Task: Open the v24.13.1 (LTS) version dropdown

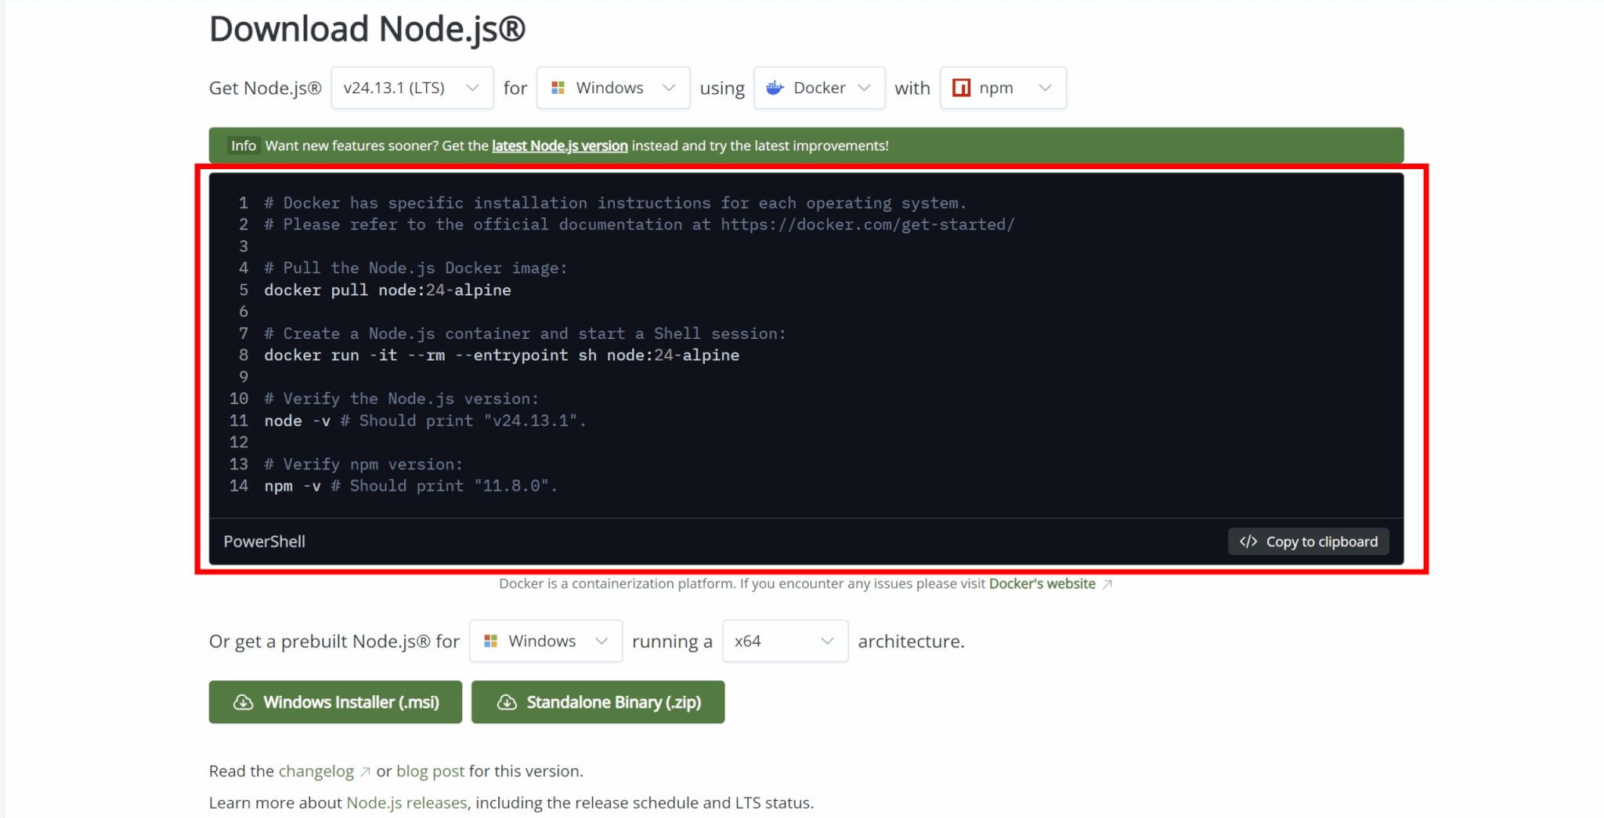Action: pos(412,88)
